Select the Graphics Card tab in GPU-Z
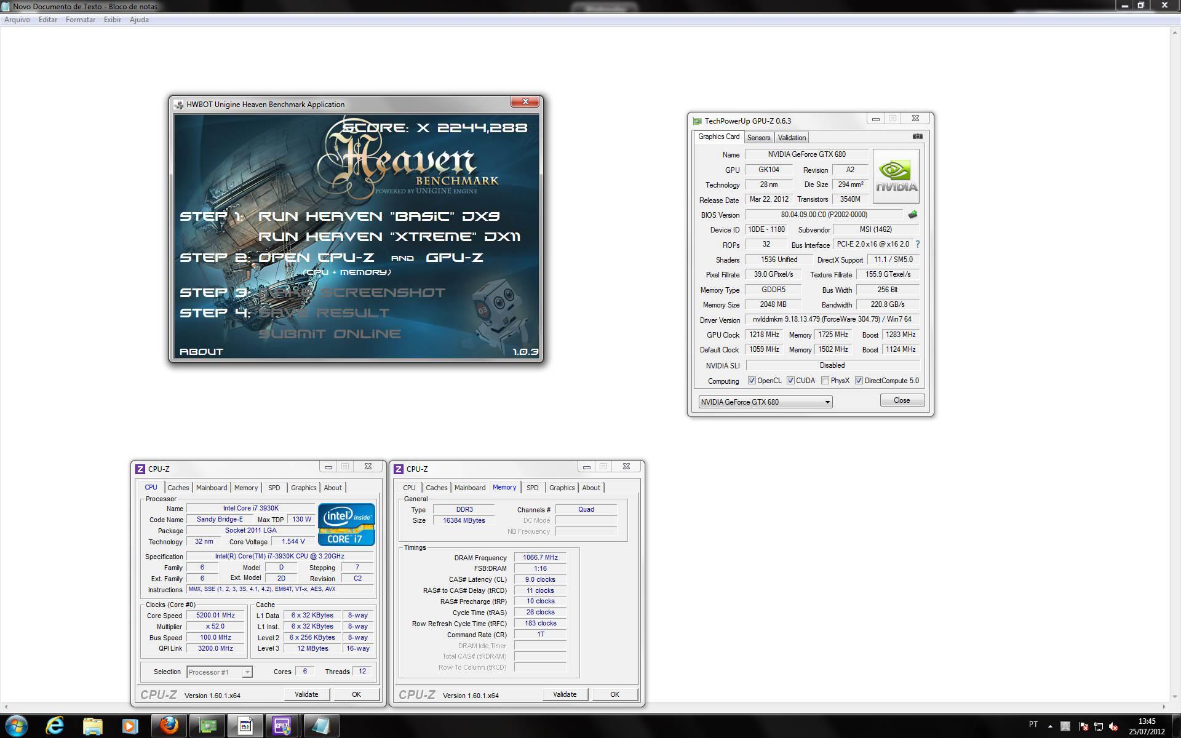 pyautogui.click(x=718, y=137)
